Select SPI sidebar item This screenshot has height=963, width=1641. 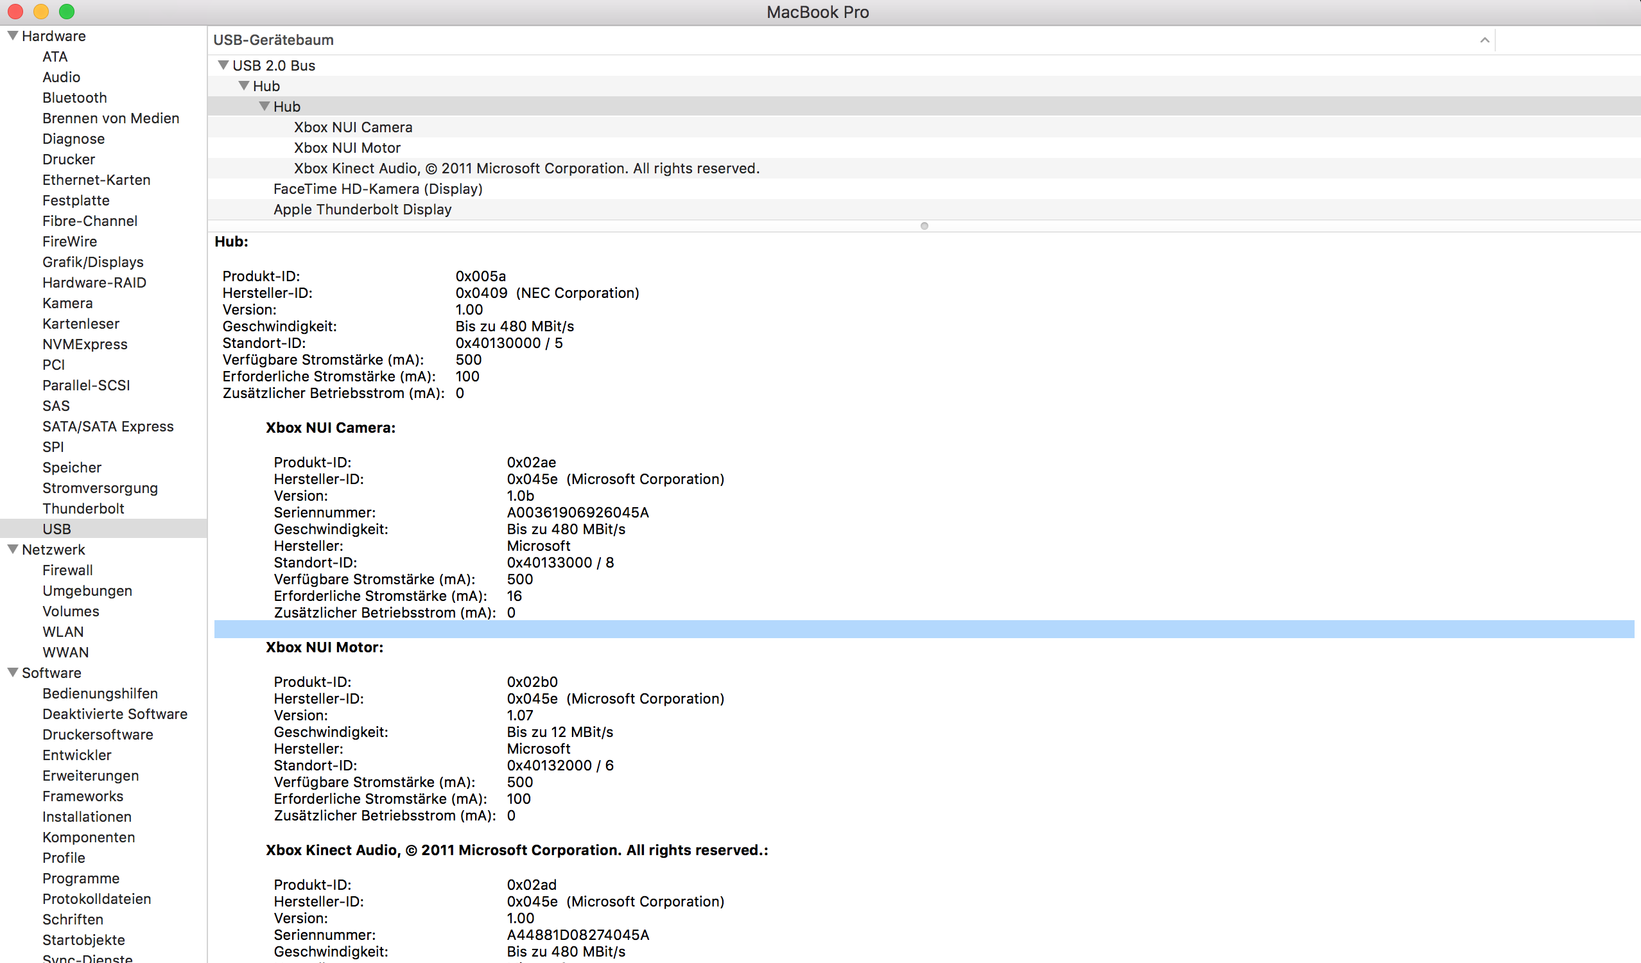click(x=53, y=447)
